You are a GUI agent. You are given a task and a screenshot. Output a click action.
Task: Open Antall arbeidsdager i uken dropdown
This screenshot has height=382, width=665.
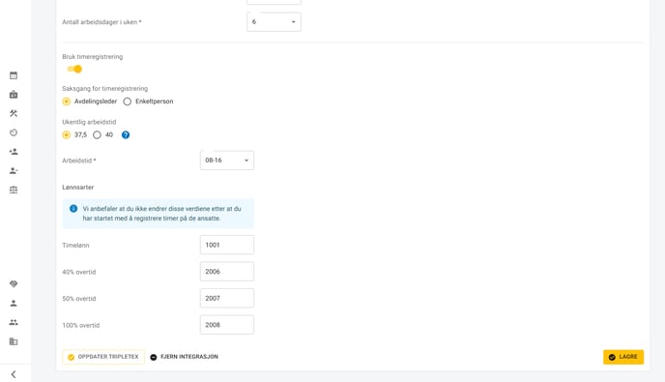click(274, 22)
